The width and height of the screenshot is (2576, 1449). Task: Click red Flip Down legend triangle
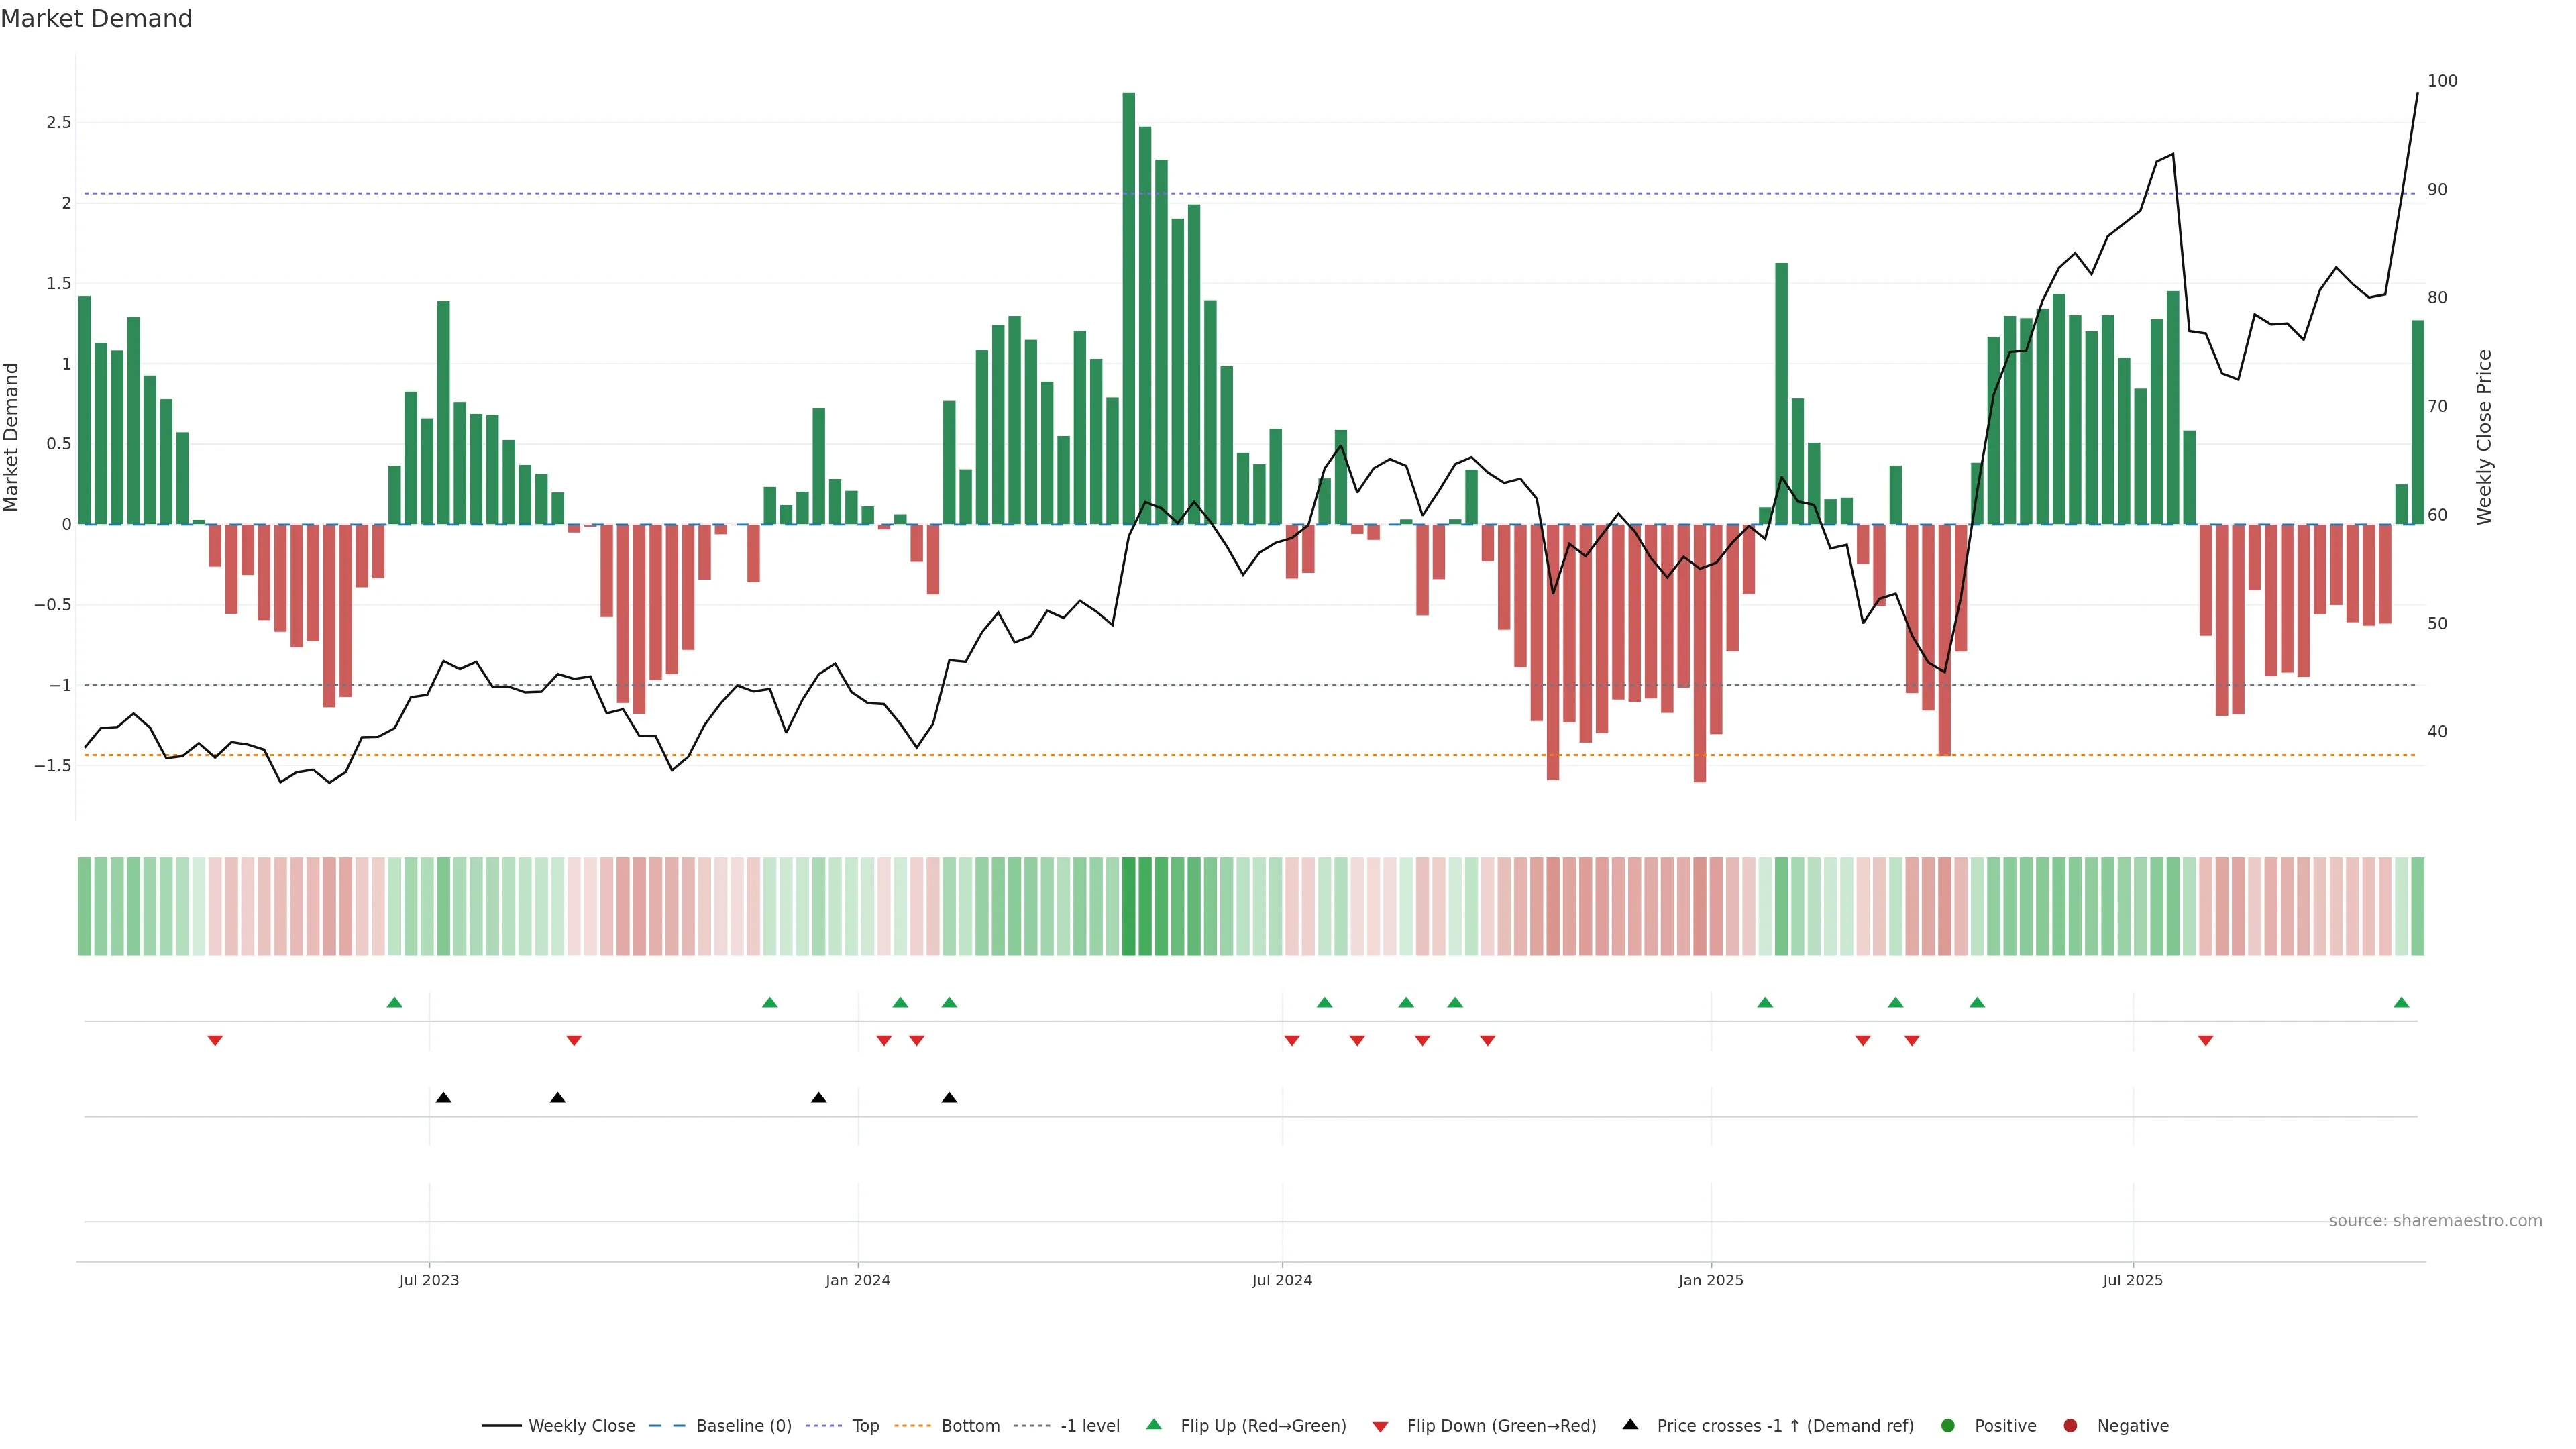[1380, 1427]
